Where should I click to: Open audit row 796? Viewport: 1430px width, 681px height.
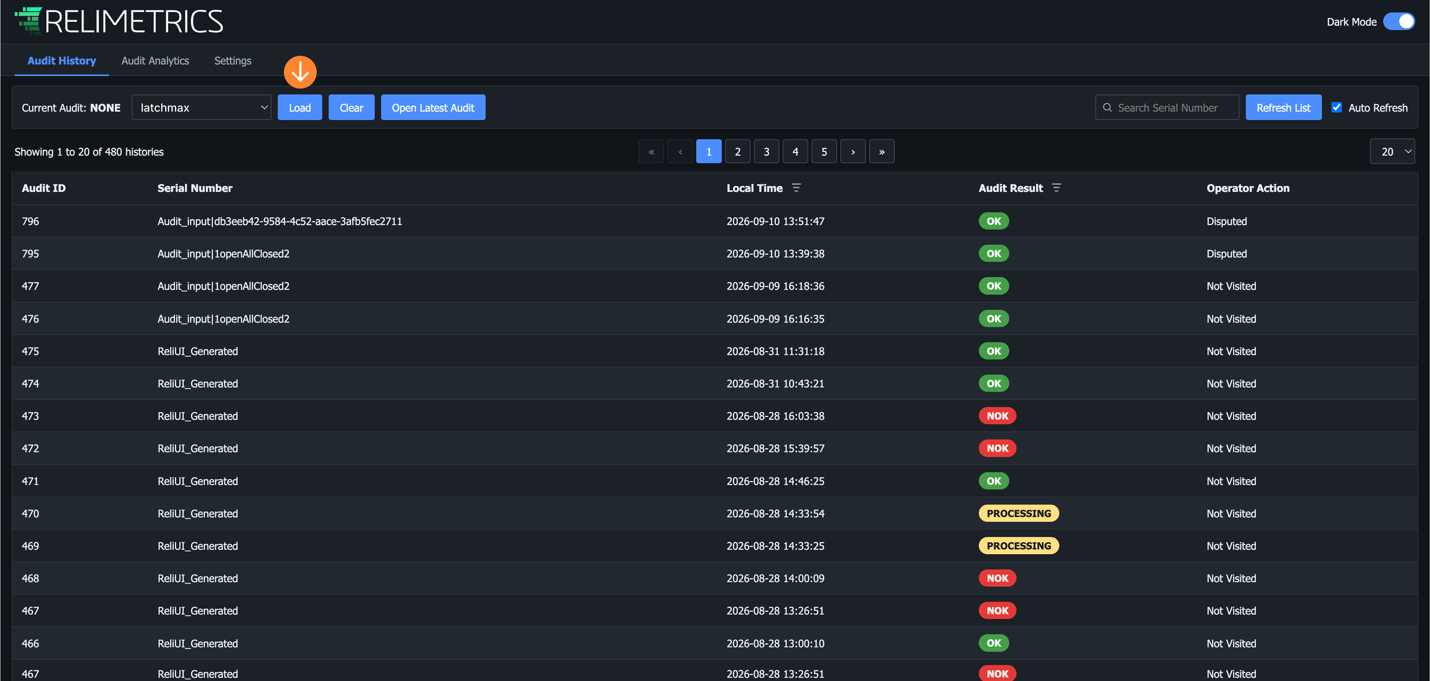click(715, 221)
